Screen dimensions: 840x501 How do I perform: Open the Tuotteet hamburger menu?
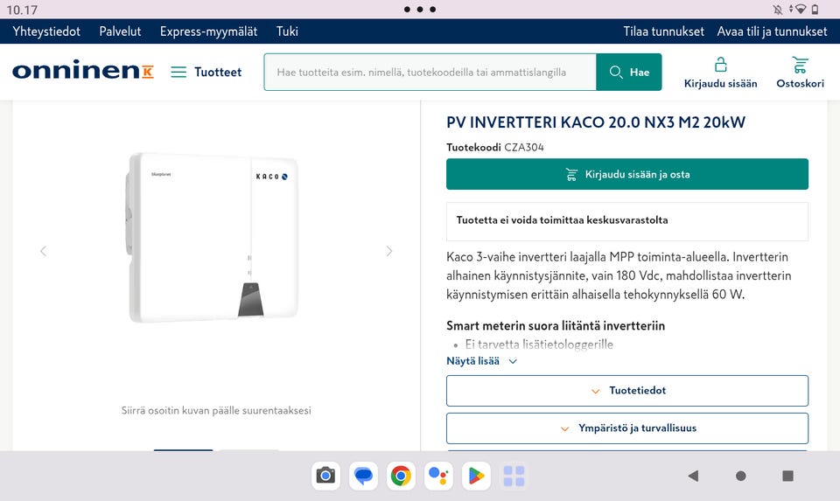click(206, 72)
